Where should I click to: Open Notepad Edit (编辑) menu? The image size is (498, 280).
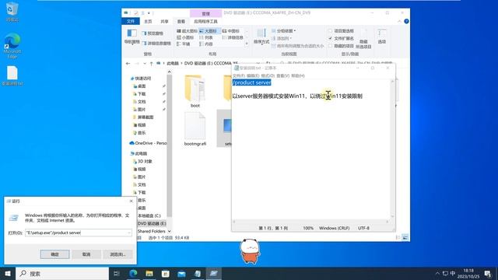[253, 76]
